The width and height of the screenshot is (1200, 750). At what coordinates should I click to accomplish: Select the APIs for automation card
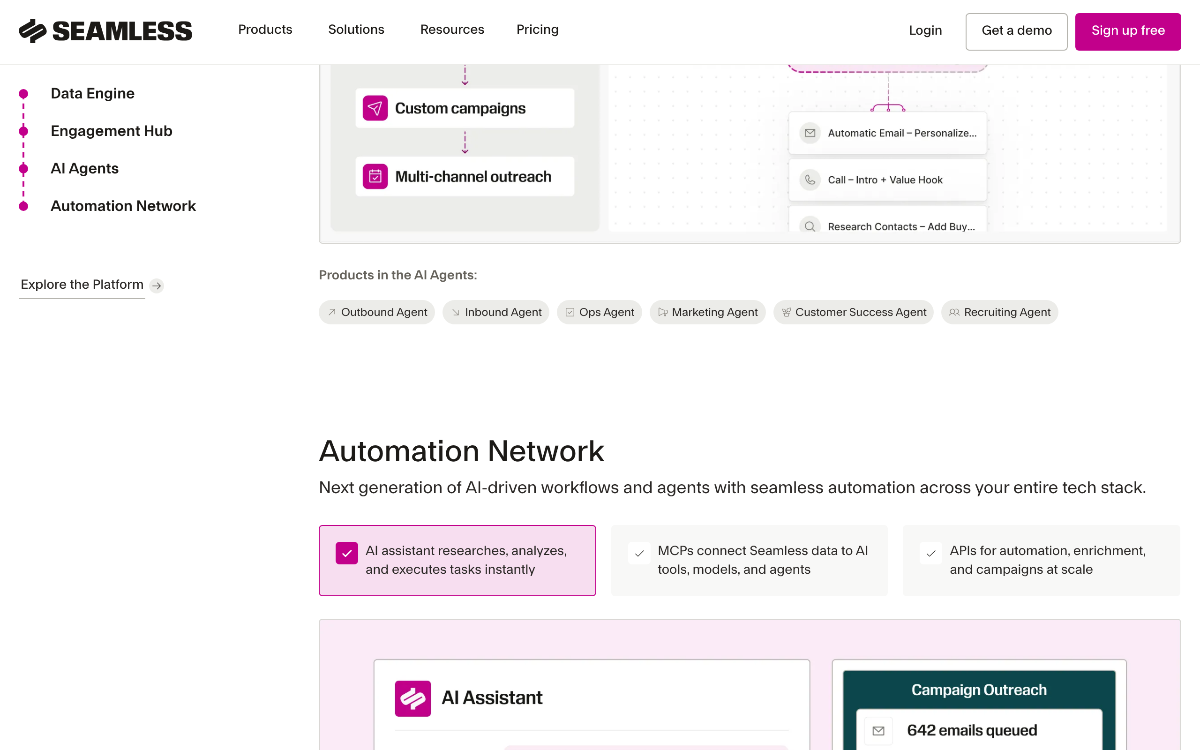point(1041,561)
